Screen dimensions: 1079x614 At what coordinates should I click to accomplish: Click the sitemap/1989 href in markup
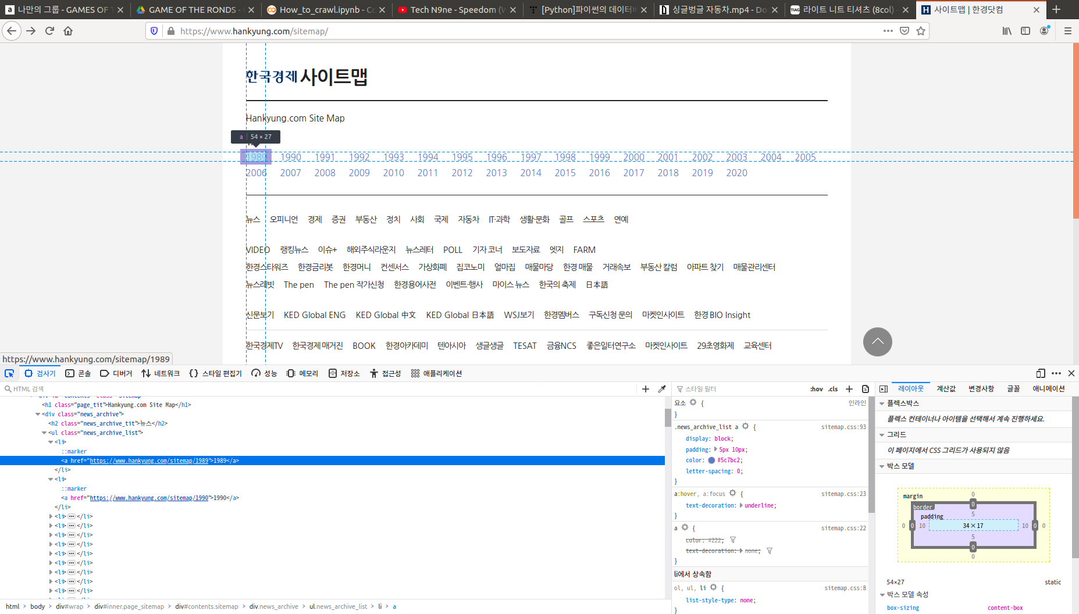point(149,460)
